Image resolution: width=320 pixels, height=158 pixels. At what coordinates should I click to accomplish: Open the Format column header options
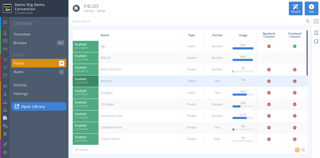pyautogui.click(x=217, y=35)
